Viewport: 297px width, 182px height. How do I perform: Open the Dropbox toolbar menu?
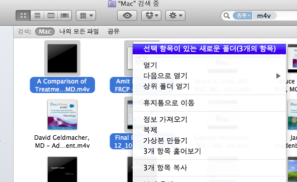click(151, 16)
